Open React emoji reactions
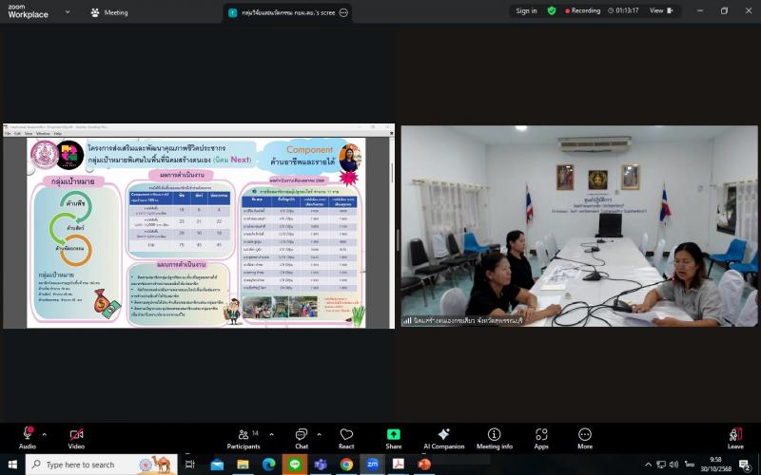 [346, 438]
